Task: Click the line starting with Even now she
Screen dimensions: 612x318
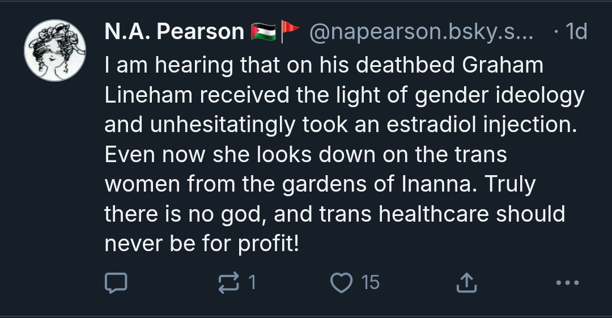Action: 305,155
